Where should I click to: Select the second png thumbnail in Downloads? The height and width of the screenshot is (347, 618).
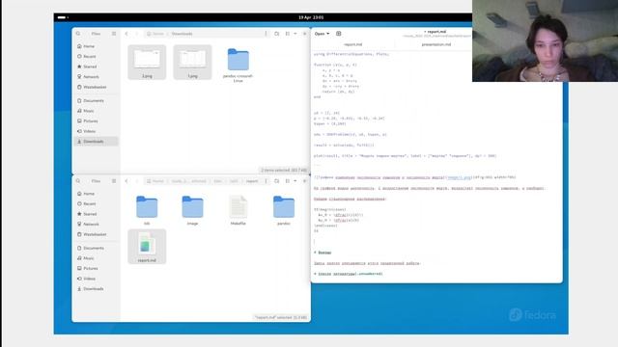click(x=192, y=62)
